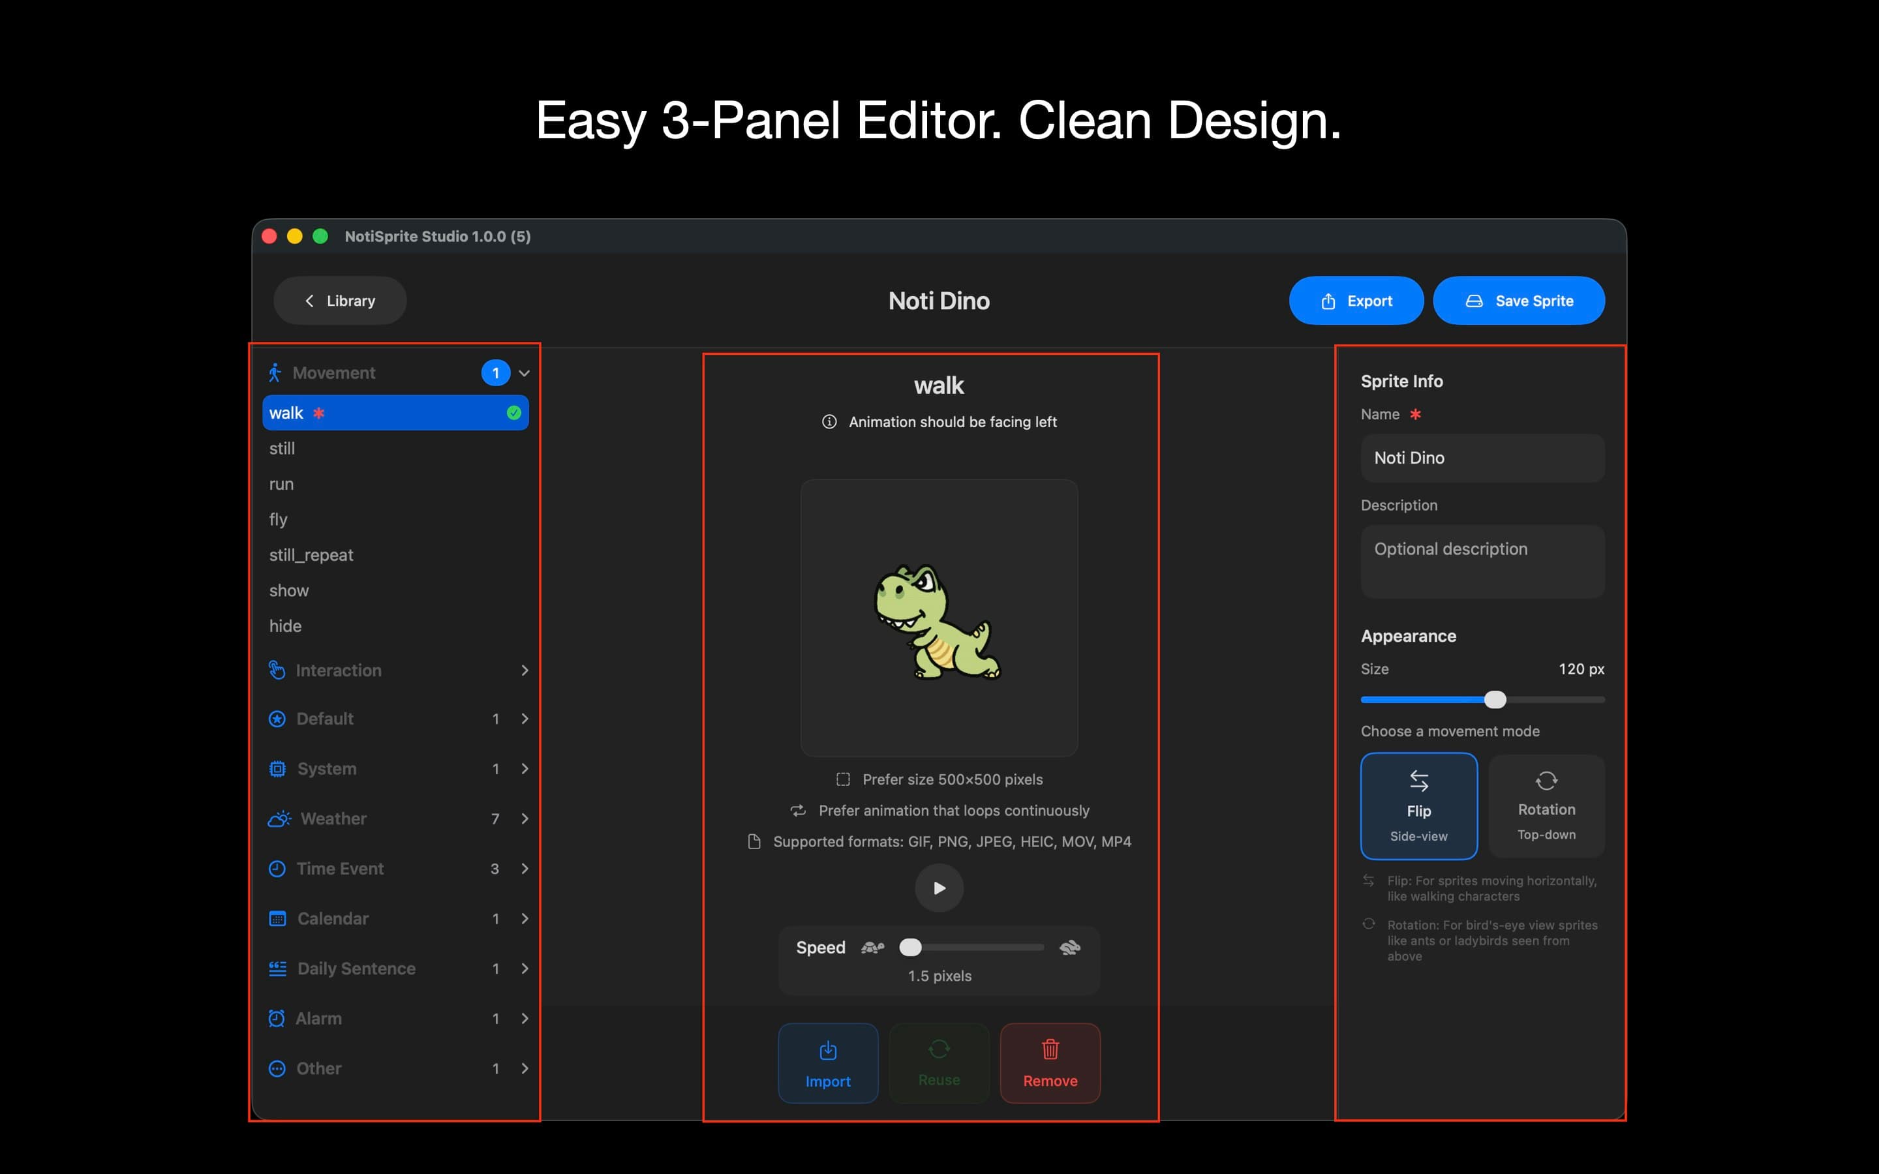The height and width of the screenshot is (1174, 1879).
Task: Adjust the sprite Size slider
Action: [x=1495, y=699]
